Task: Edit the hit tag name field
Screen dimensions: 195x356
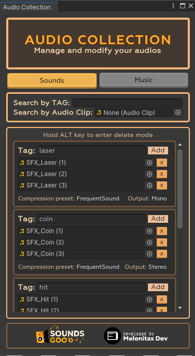Action: click(92, 287)
